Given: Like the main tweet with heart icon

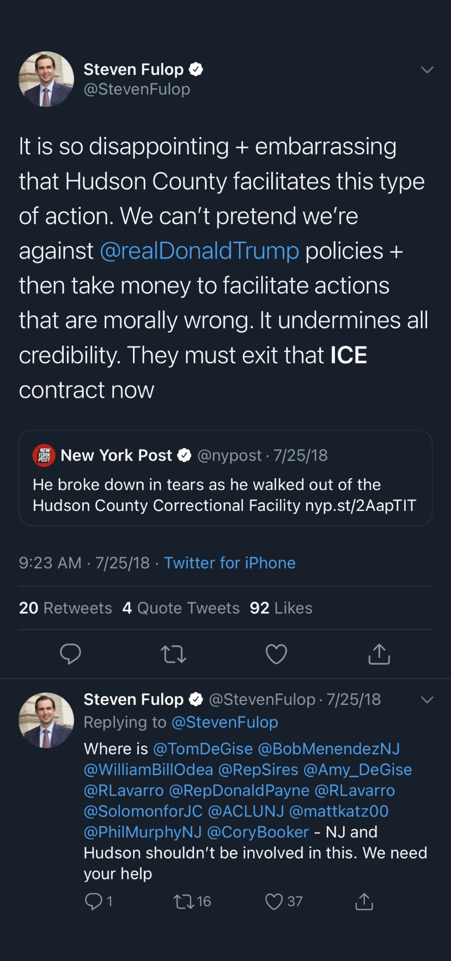Looking at the screenshot, I should [x=276, y=654].
